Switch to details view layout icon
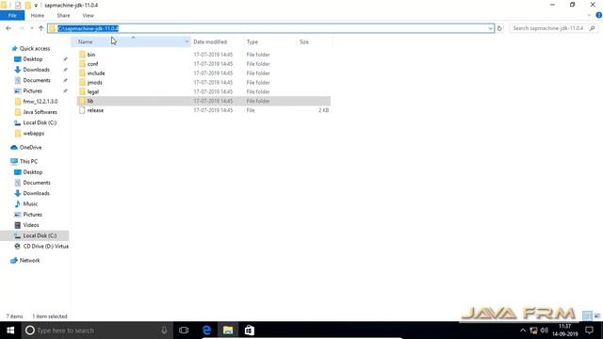 (587, 316)
